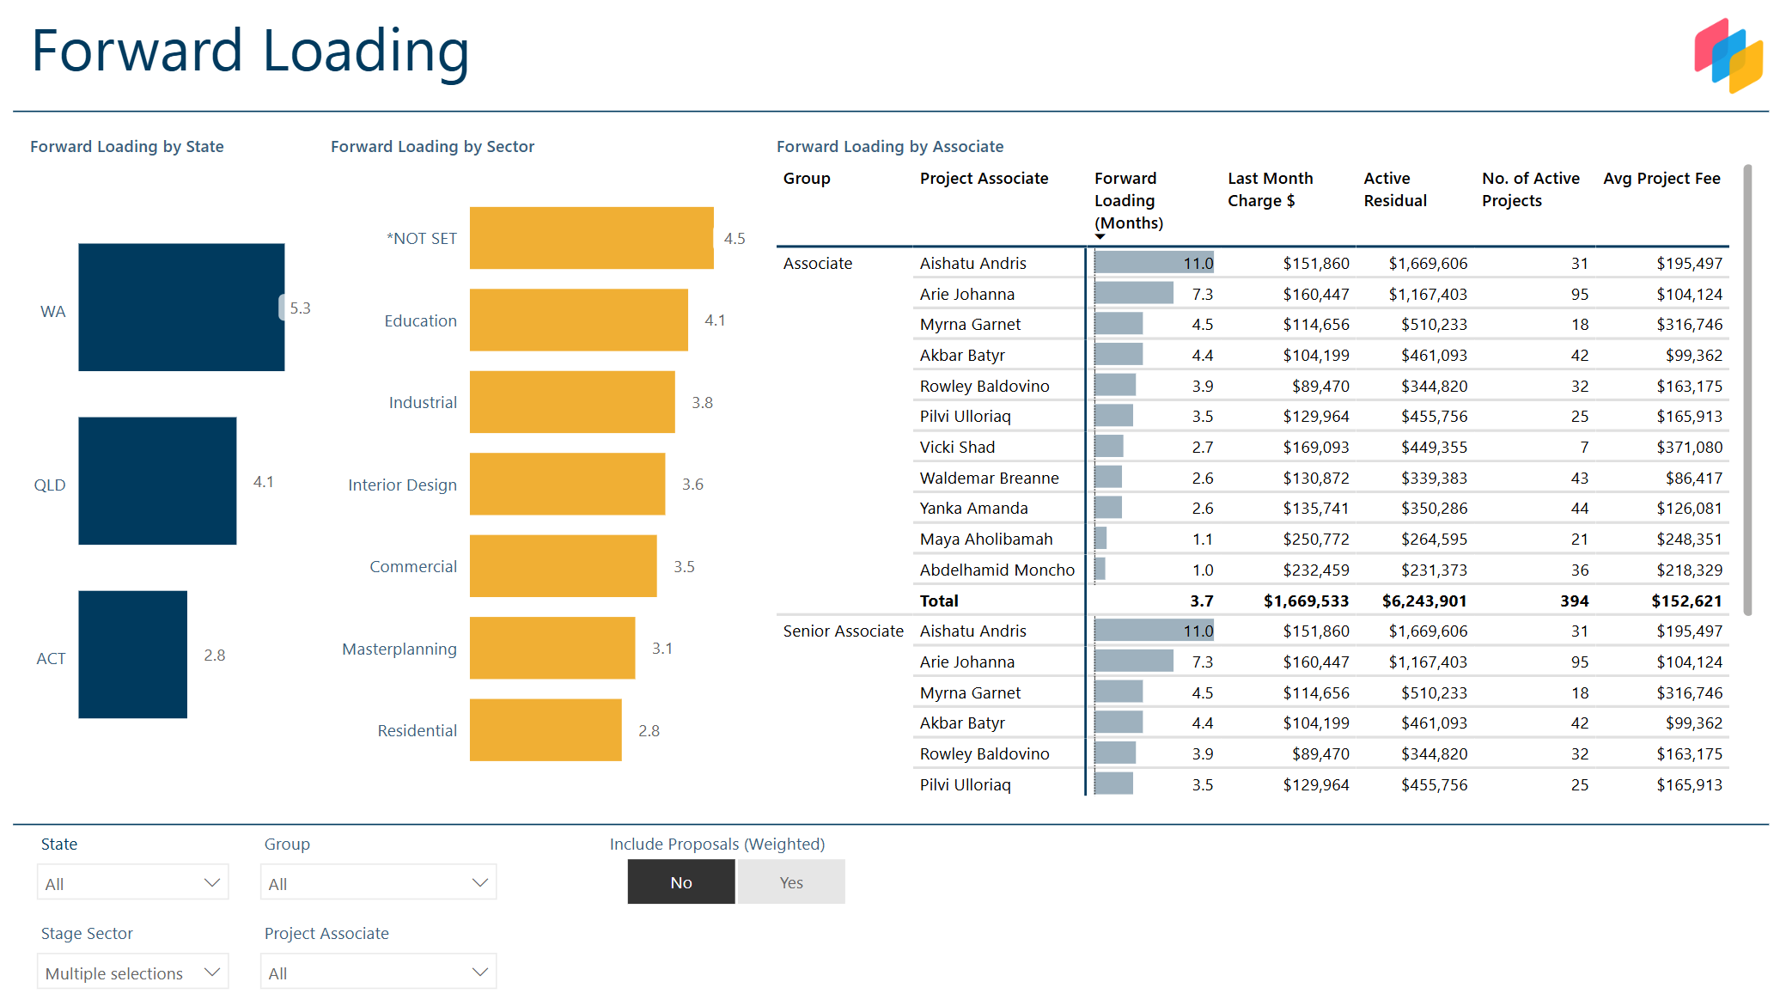Click the Forward Loading by Associate title

click(890, 147)
